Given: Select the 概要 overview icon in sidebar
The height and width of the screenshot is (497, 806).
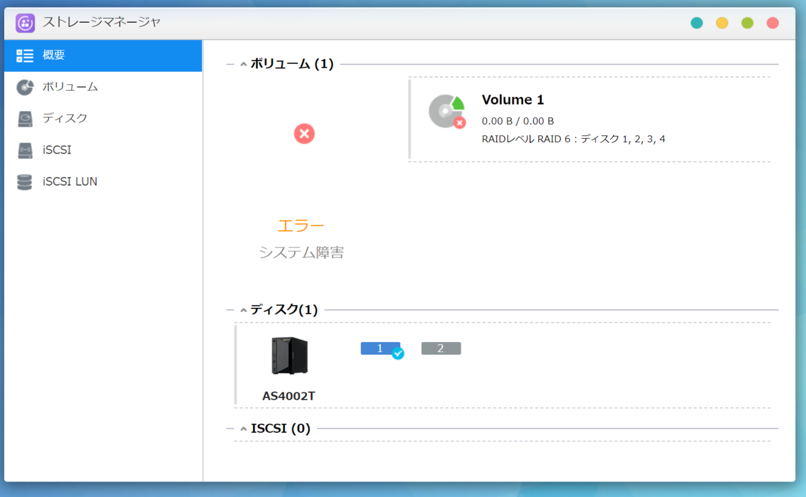Looking at the screenshot, I should [x=24, y=56].
